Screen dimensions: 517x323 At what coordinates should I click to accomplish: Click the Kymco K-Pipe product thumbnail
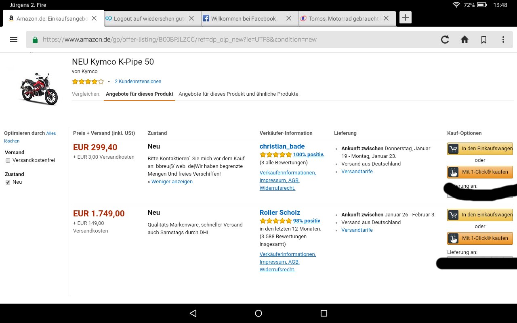(39, 88)
